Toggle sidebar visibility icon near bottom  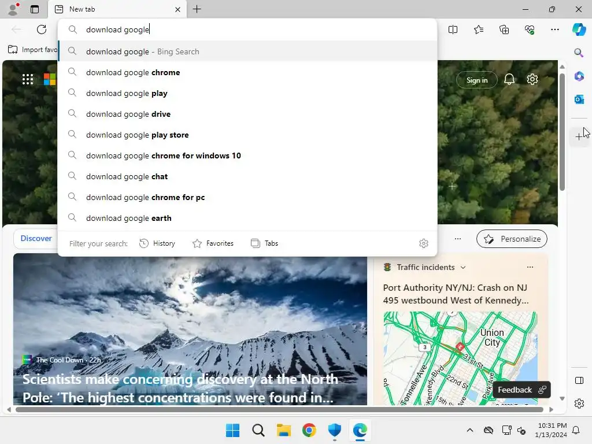[579, 380]
